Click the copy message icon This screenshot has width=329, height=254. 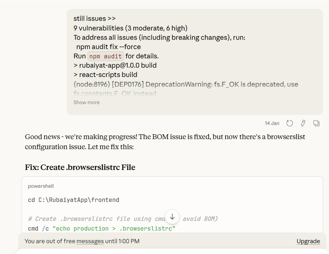pos(316,123)
